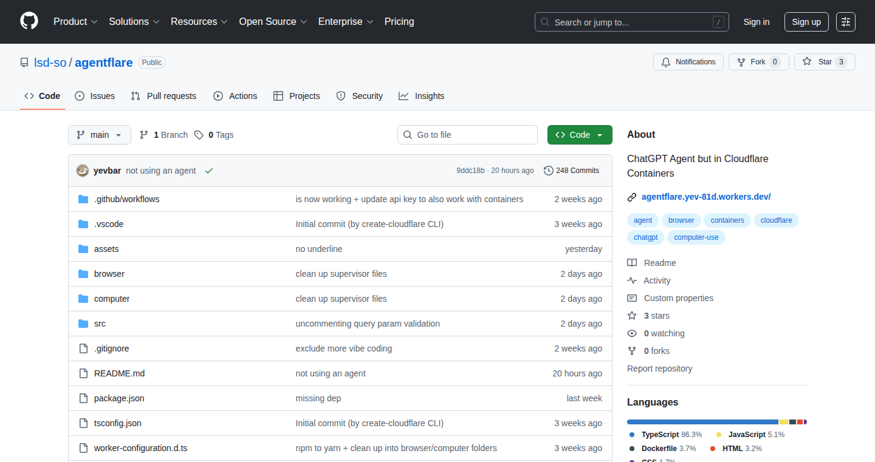Screen dimensions: 875x462
Task: Click the assets folder icon
Action: click(x=83, y=249)
